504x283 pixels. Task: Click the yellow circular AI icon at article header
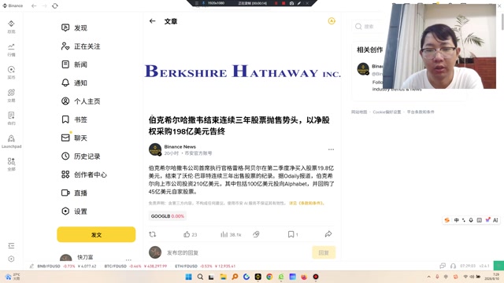[332, 21]
